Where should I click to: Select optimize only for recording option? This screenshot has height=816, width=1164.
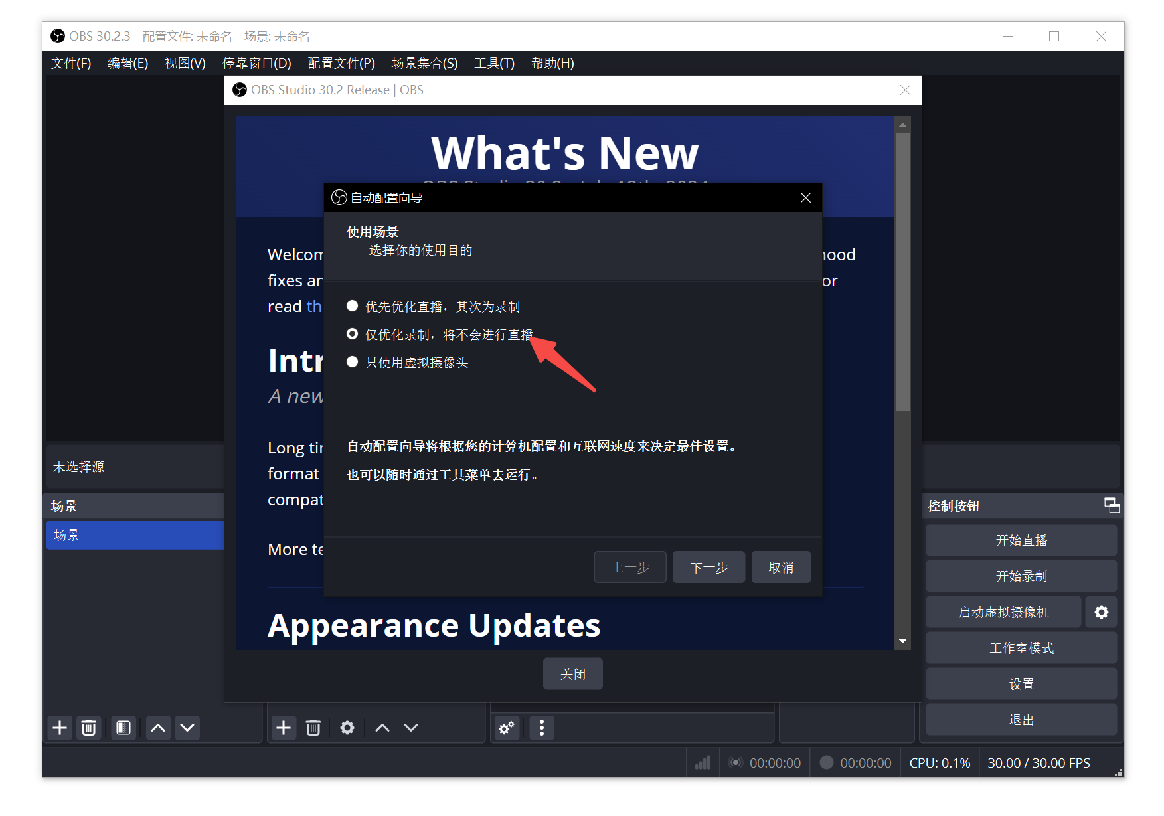point(440,334)
